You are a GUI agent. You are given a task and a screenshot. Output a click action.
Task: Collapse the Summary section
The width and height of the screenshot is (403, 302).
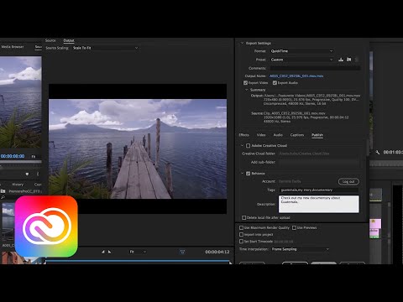click(x=246, y=90)
